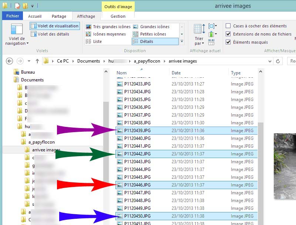Screen dimensions: 296x225
Task: Open the Fichier menu tab
Action: 13,16
